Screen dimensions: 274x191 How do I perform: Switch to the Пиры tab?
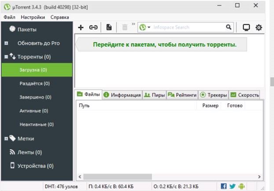tap(154, 95)
